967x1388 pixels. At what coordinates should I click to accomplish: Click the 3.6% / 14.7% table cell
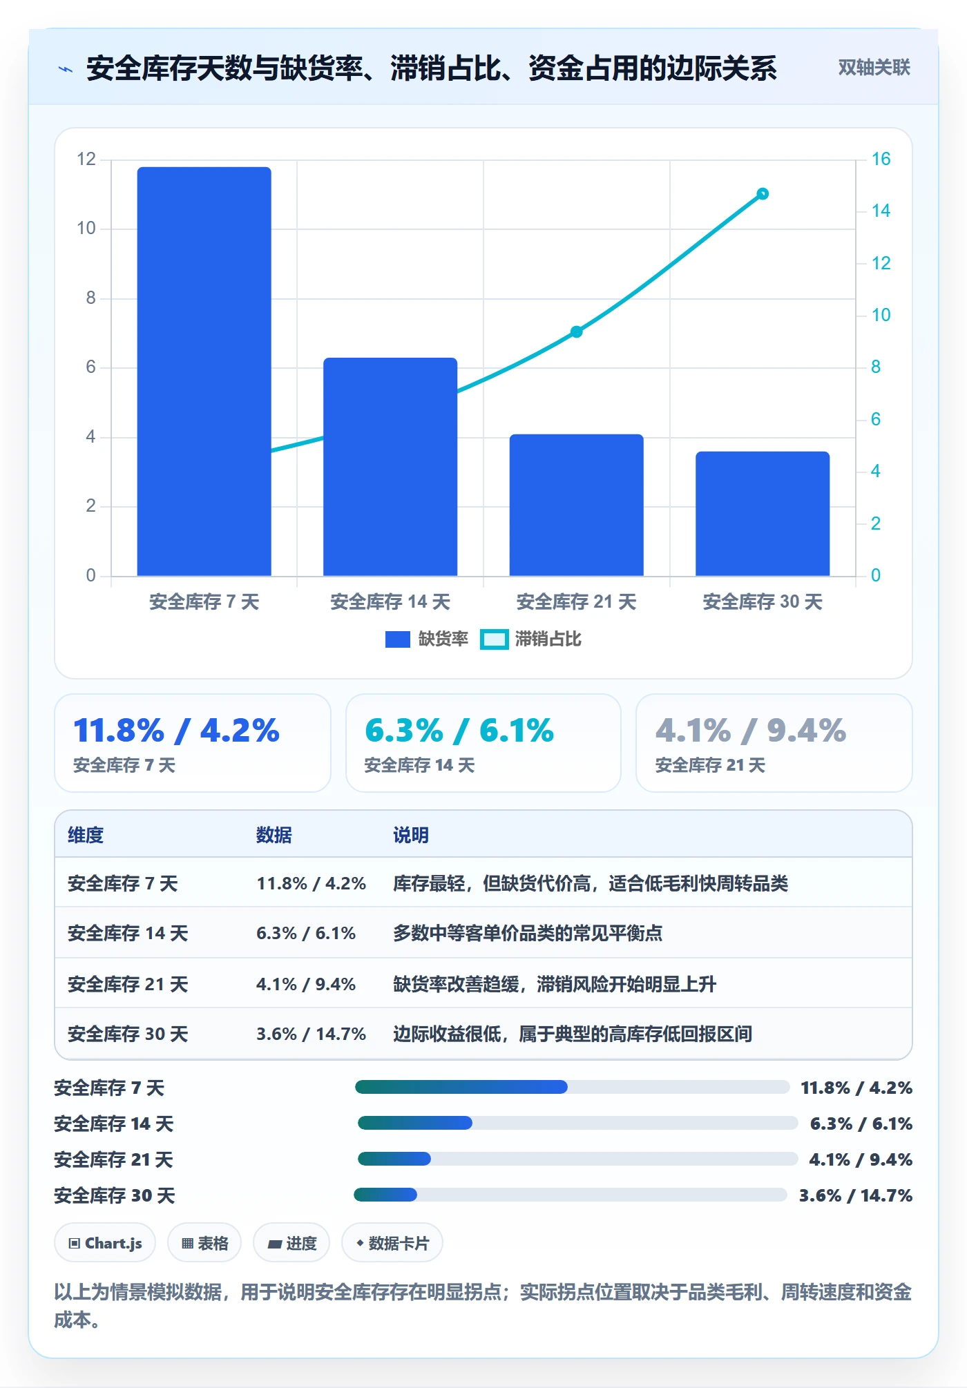(311, 1034)
